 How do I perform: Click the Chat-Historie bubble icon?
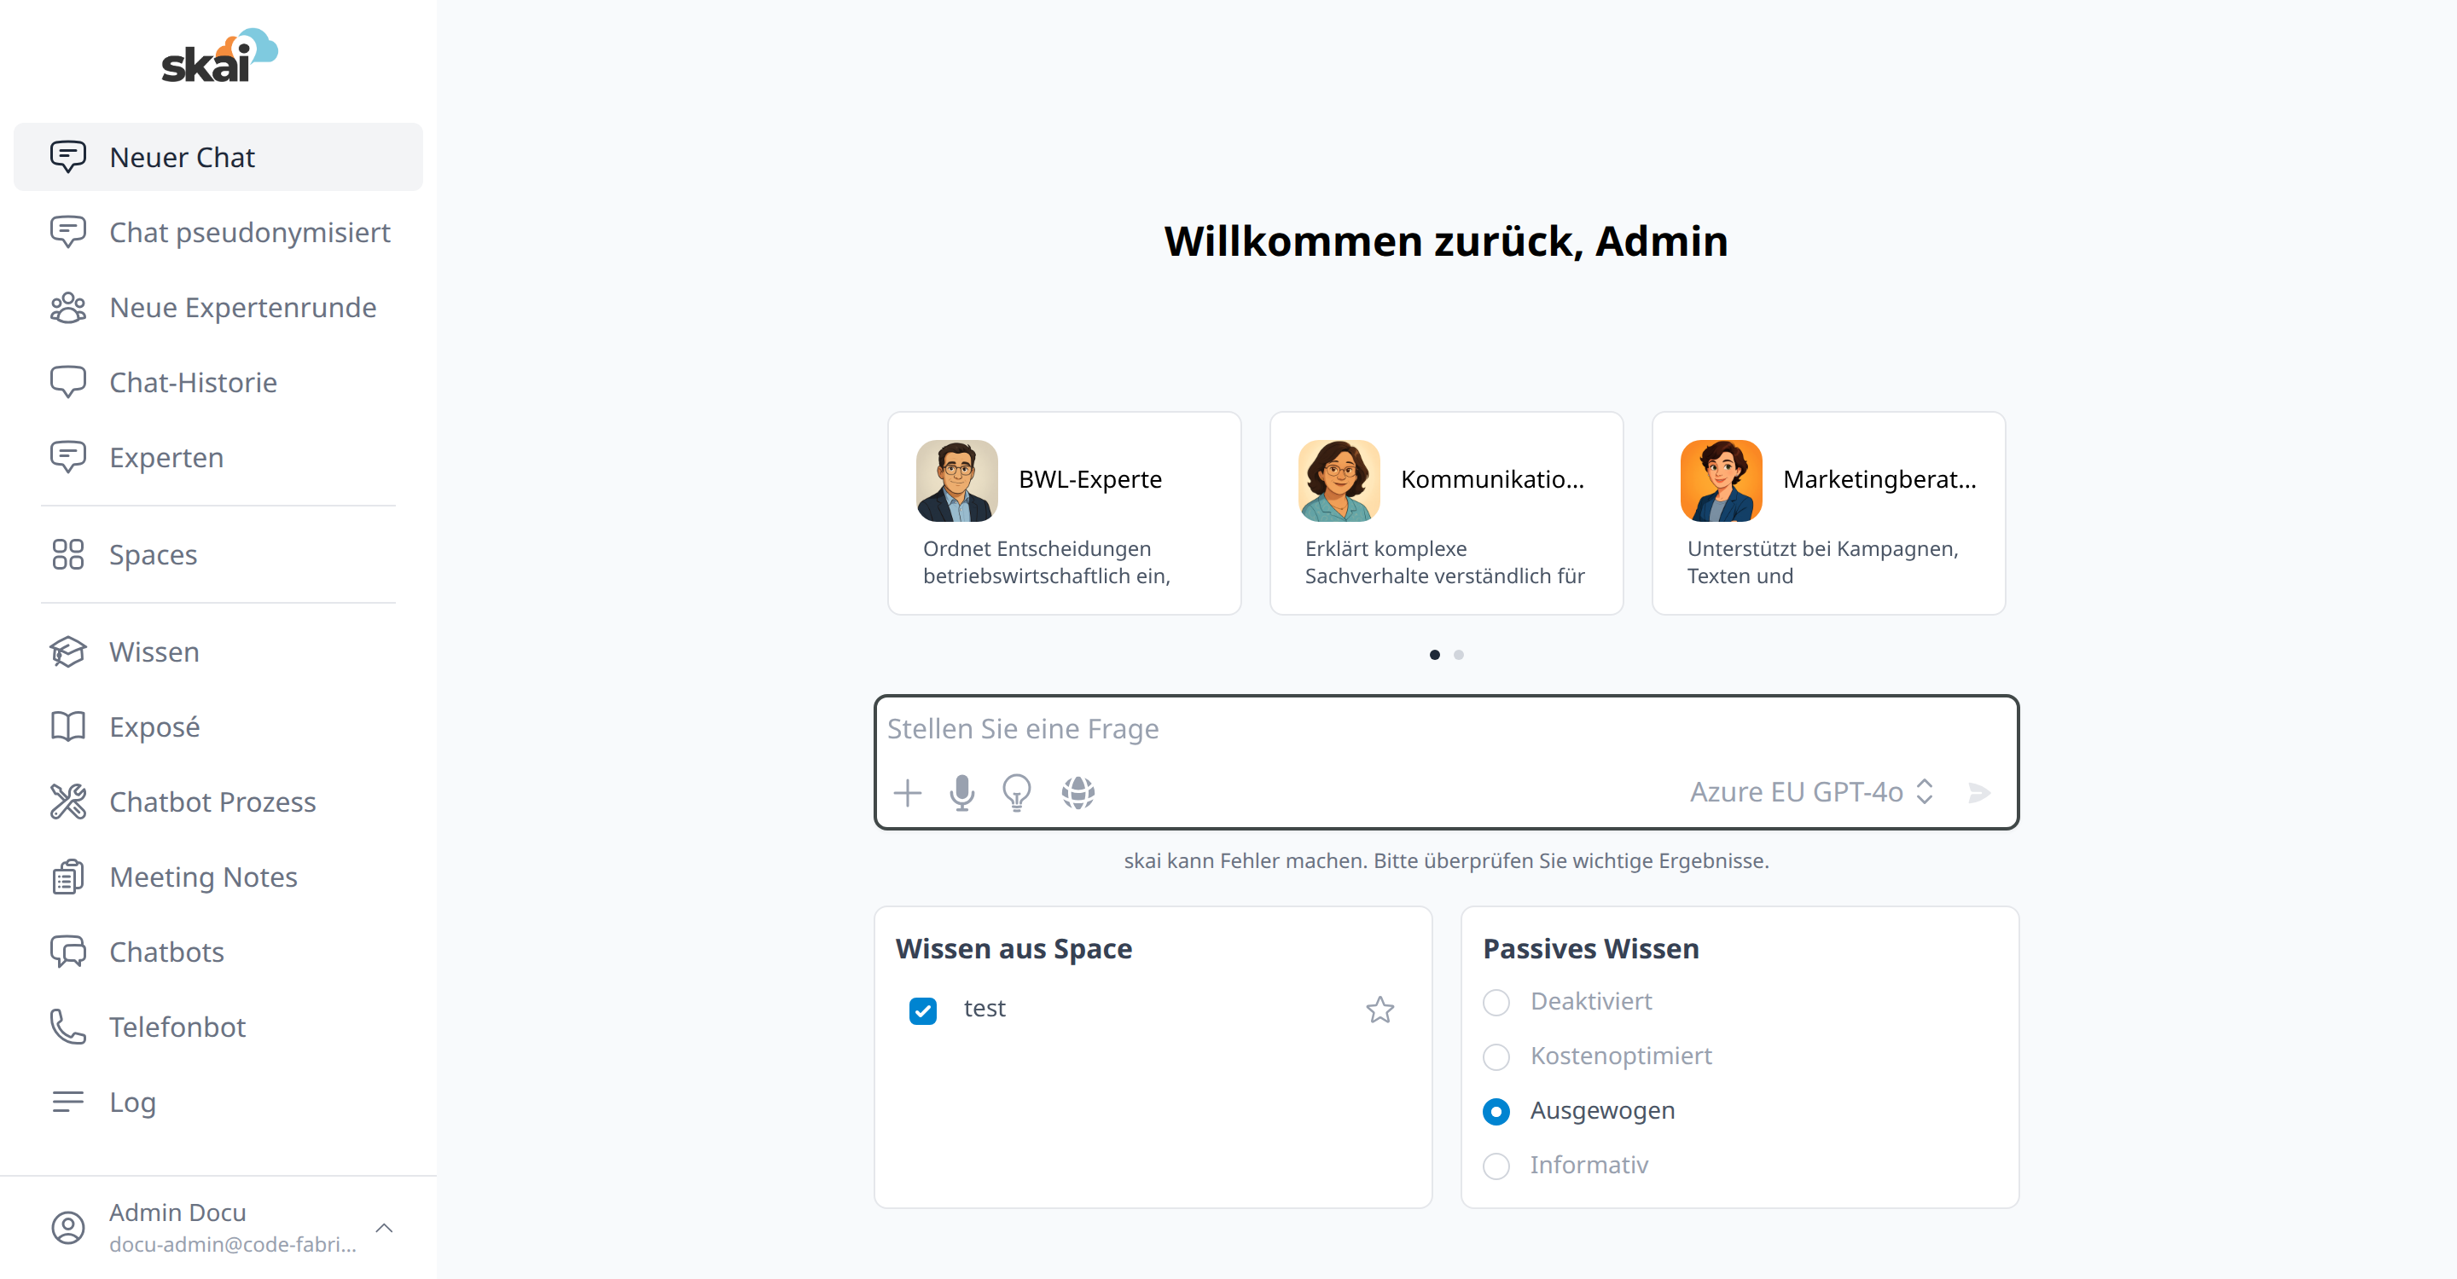click(x=67, y=382)
